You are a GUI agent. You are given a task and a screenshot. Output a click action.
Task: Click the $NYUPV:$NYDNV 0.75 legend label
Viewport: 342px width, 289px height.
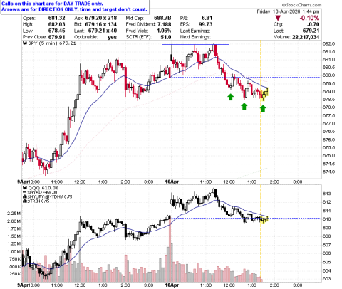50,197
